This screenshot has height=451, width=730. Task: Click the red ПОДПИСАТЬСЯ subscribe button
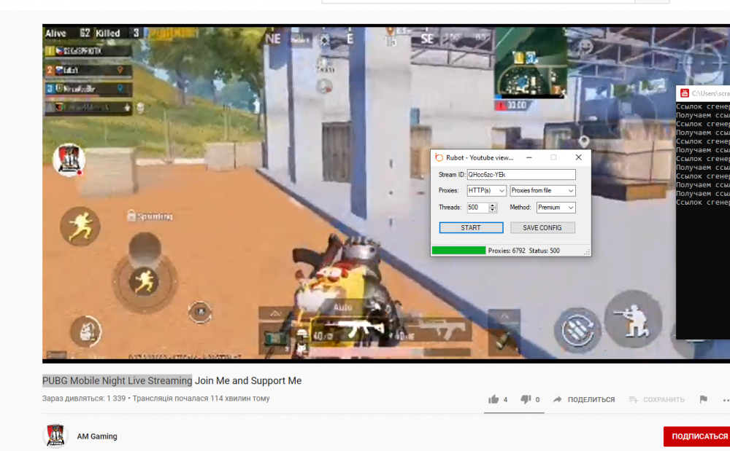click(x=698, y=436)
